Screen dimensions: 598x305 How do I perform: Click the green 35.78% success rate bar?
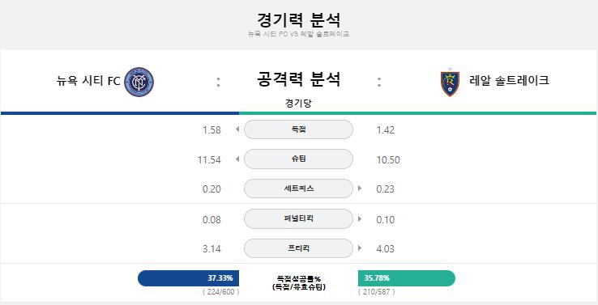(x=407, y=278)
